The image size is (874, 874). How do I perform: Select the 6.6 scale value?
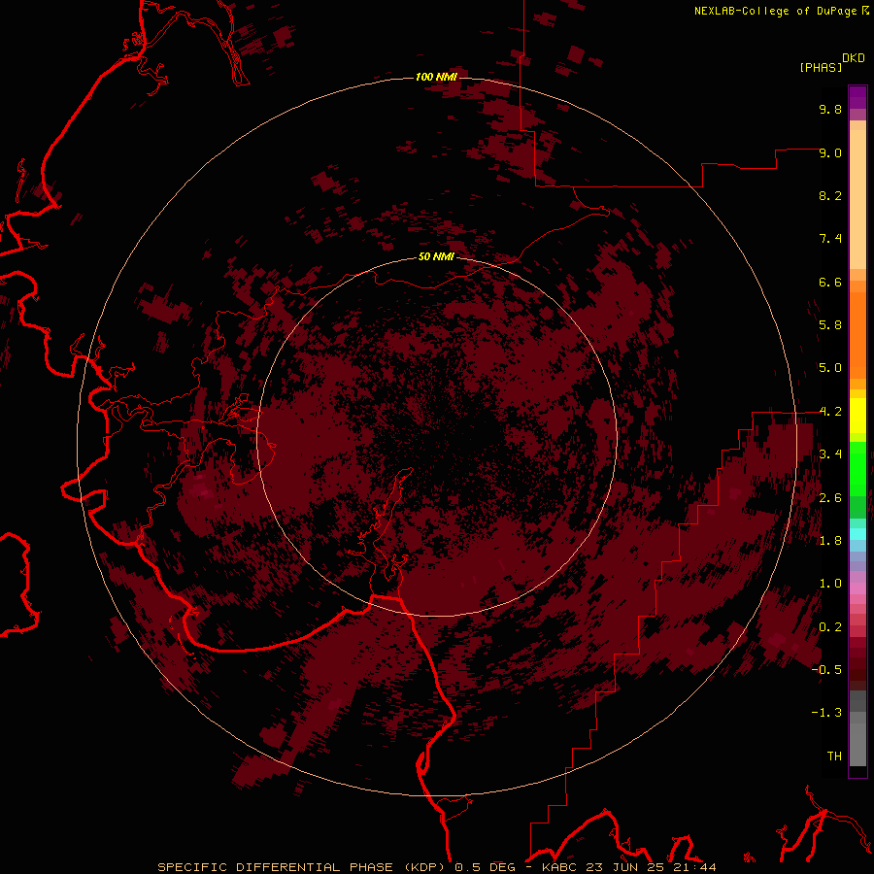[830, 282]
